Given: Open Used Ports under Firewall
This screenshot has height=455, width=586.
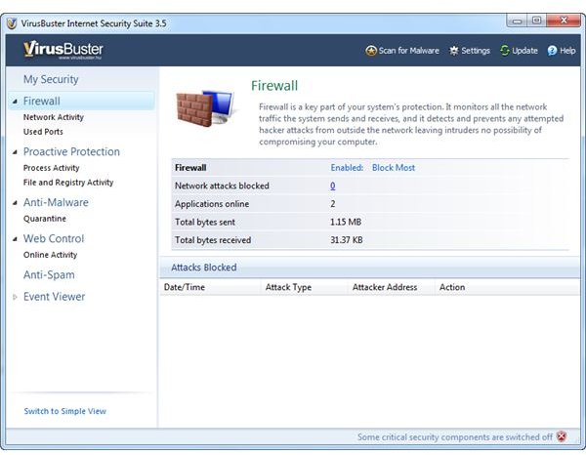Looking at the screenshot, I should [43, 132].
